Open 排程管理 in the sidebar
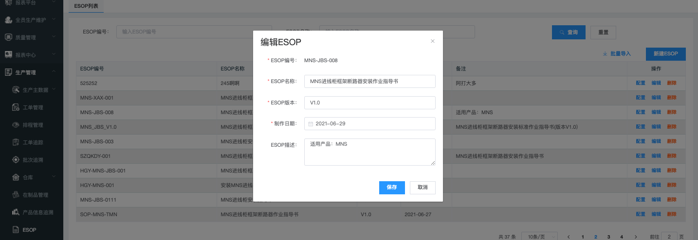 click(33, 125)
